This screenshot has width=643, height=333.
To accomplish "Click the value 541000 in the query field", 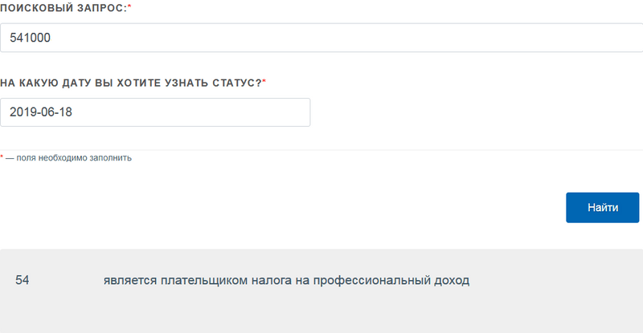I will [30, 38].
